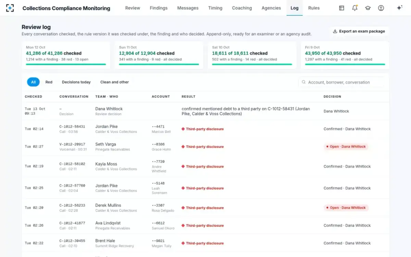Open the Mon 12 Oct summary card

click(66, 56)
